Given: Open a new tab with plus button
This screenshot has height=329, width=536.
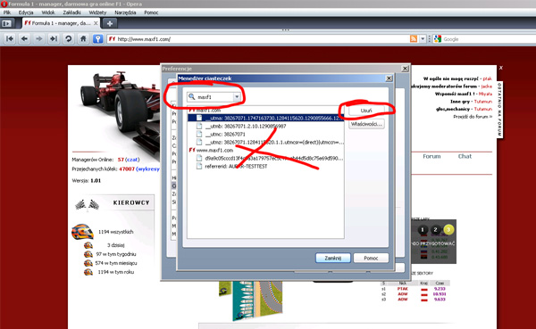Looking at the screenshot, I should pos(110,23).
